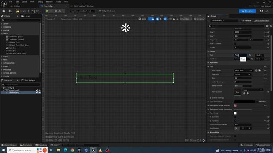Open the Screen Size dropdown

pyautogui.click(x=186, y=19)
